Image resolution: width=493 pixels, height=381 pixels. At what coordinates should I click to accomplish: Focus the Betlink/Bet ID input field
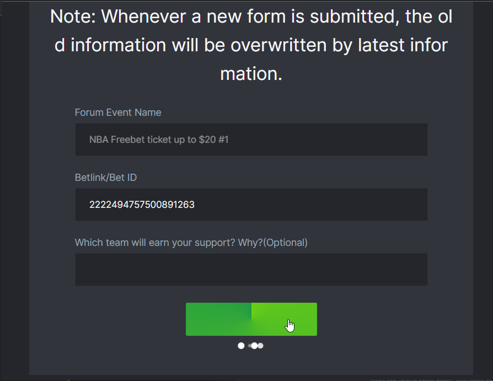[x=251, y=205]
